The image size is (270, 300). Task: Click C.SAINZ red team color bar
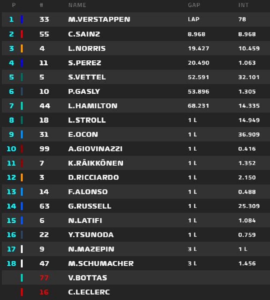pos(22,34)
